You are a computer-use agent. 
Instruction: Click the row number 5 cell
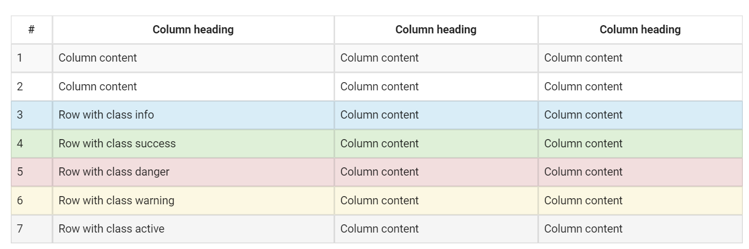[31, 172]
